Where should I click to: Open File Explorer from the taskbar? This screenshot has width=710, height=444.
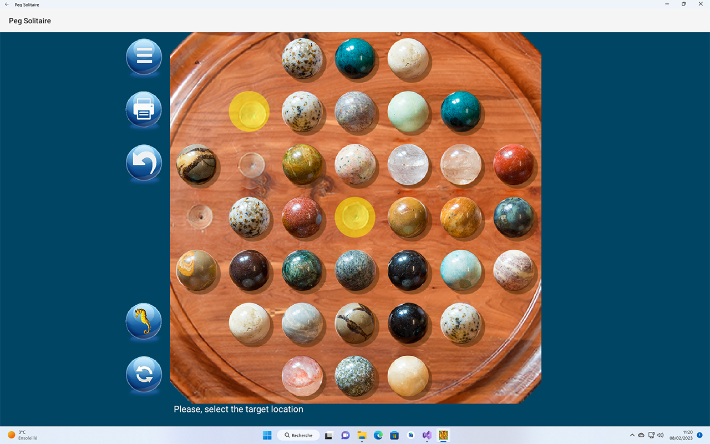pos(362,435)
